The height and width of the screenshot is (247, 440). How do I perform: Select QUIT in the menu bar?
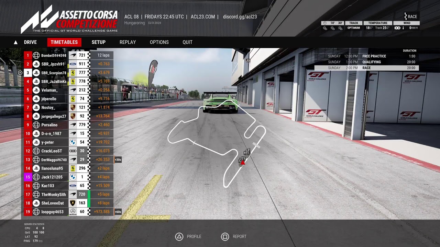pyautogui.click(x=187, y=42)
